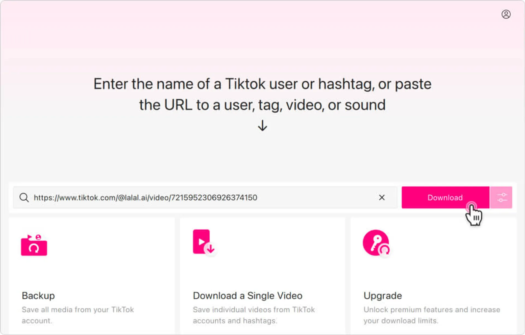Screen dimensions: 525x335
Task: Click the downward arrow above the search bar
Action: tap(262, 126)
